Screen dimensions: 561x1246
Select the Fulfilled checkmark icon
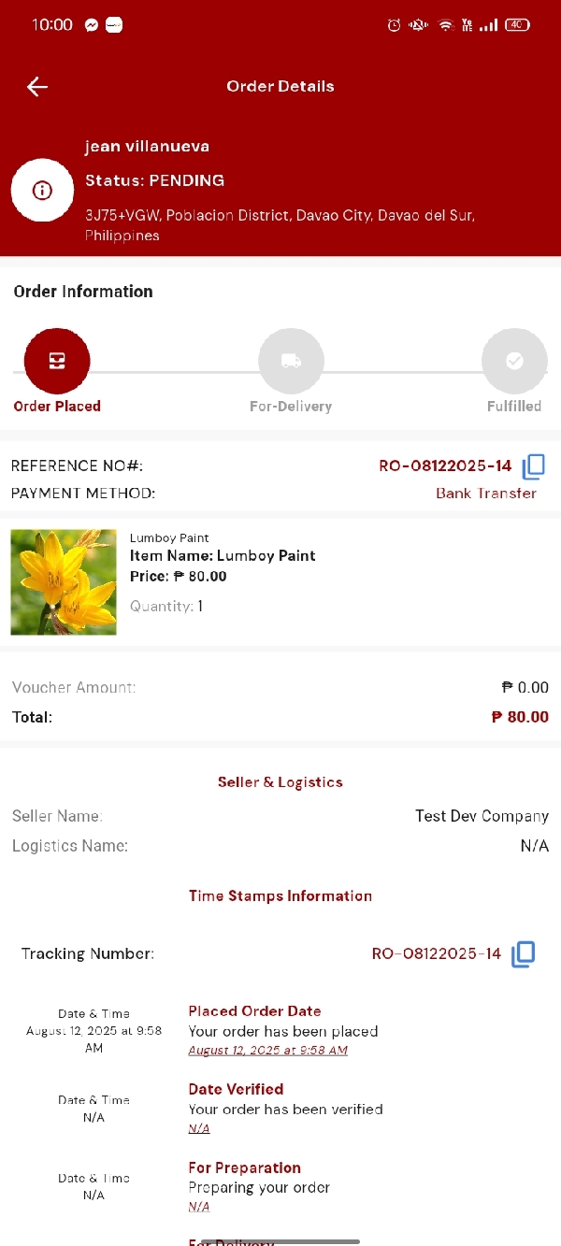click(514, 361)
